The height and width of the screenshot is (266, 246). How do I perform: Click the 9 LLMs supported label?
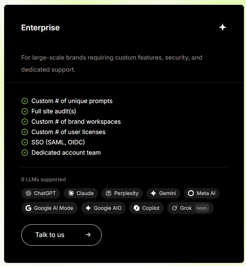point(44,179)
